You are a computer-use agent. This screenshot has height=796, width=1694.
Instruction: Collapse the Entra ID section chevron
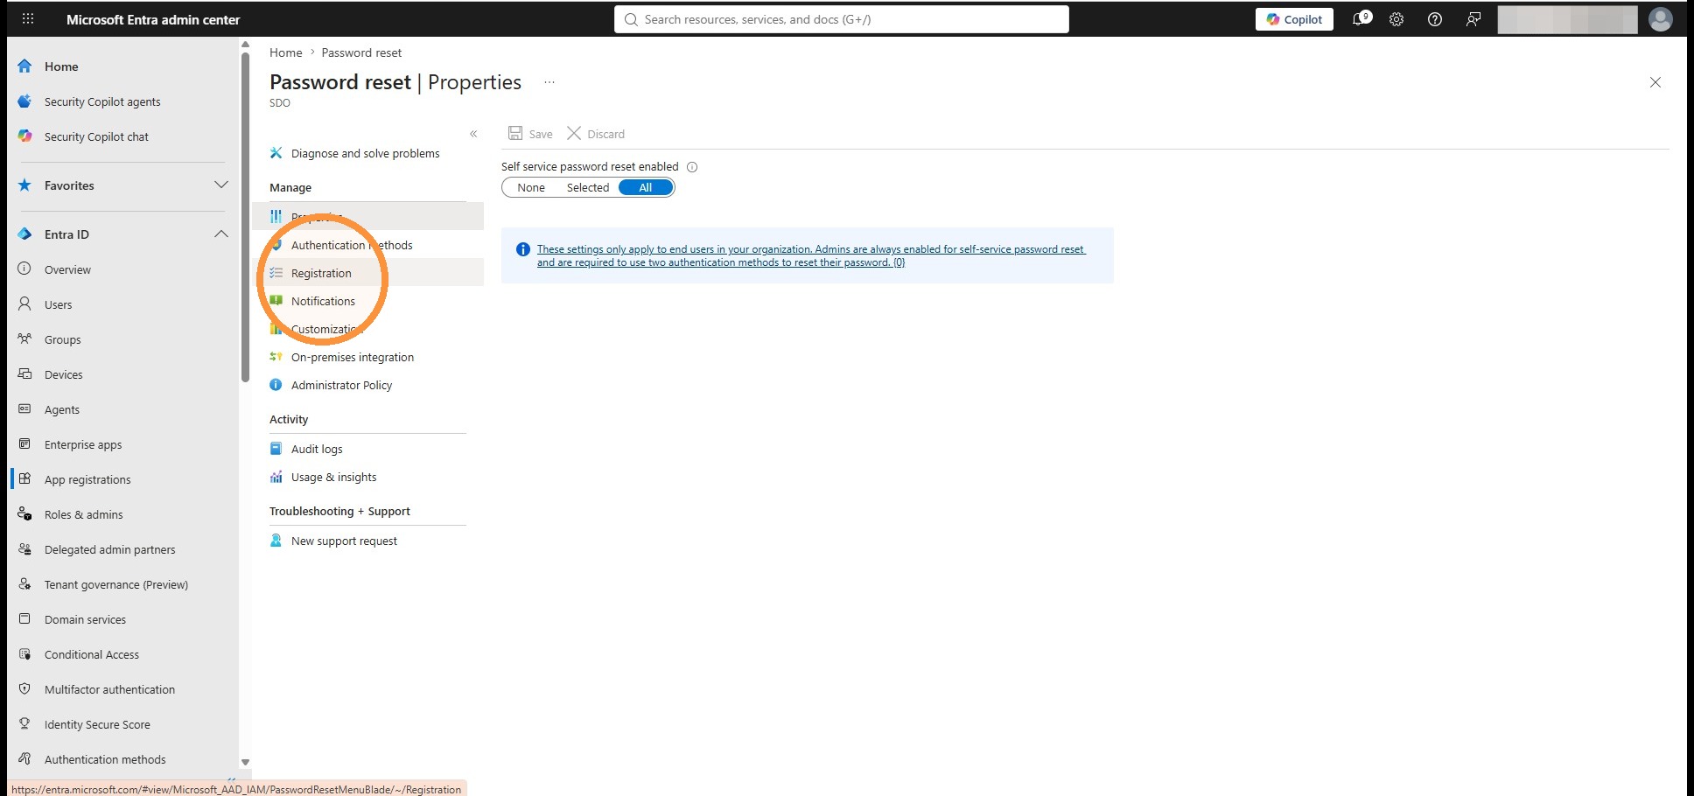pos(221,234)
